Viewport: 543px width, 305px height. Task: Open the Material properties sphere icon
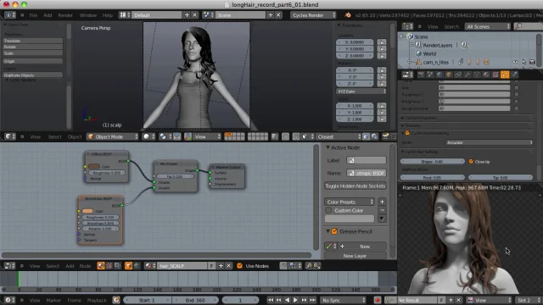pyautogui.click(x=486, y=75)
